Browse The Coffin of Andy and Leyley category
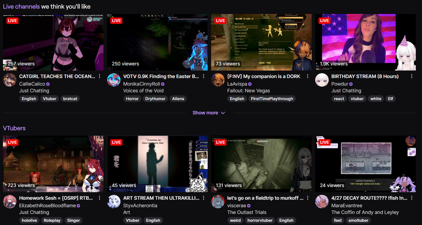The width and height of the screenshot is (422, 225). pyautogui.click(x=365, y=212)
